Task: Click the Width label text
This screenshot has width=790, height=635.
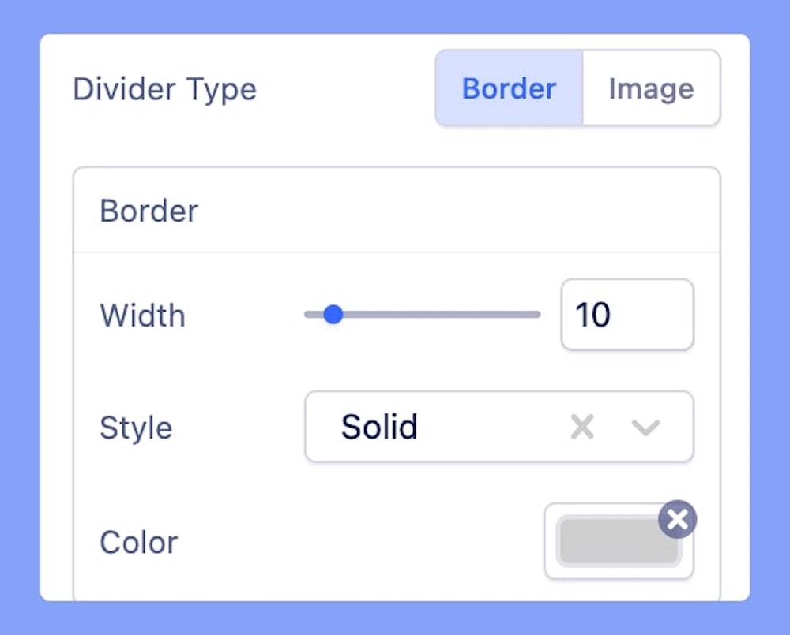Action: (142, 316)
